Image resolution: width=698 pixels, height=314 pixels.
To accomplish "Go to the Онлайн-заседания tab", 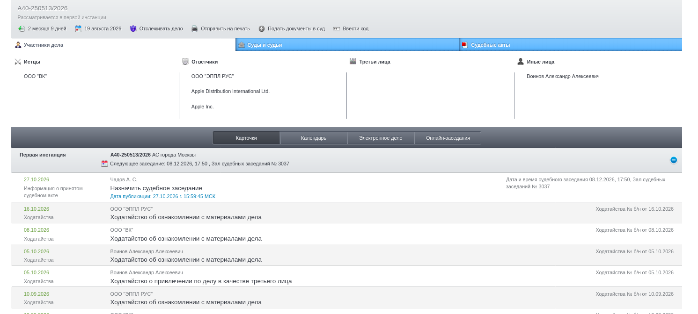I will 448,138.
